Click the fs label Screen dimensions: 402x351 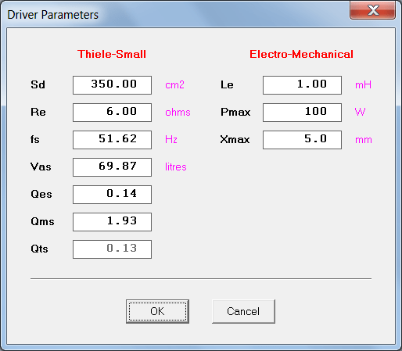tap(35, 139)
